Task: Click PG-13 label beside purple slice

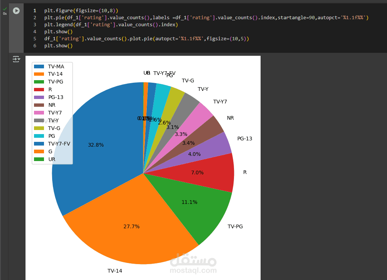Action: (x=245, y=139)
